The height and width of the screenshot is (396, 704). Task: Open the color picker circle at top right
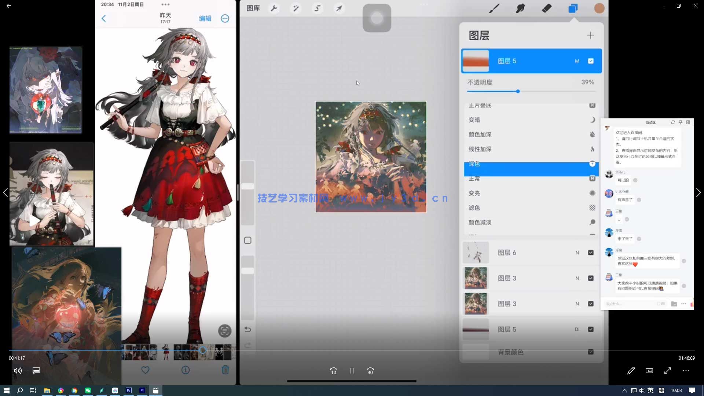tap(599, 8)
